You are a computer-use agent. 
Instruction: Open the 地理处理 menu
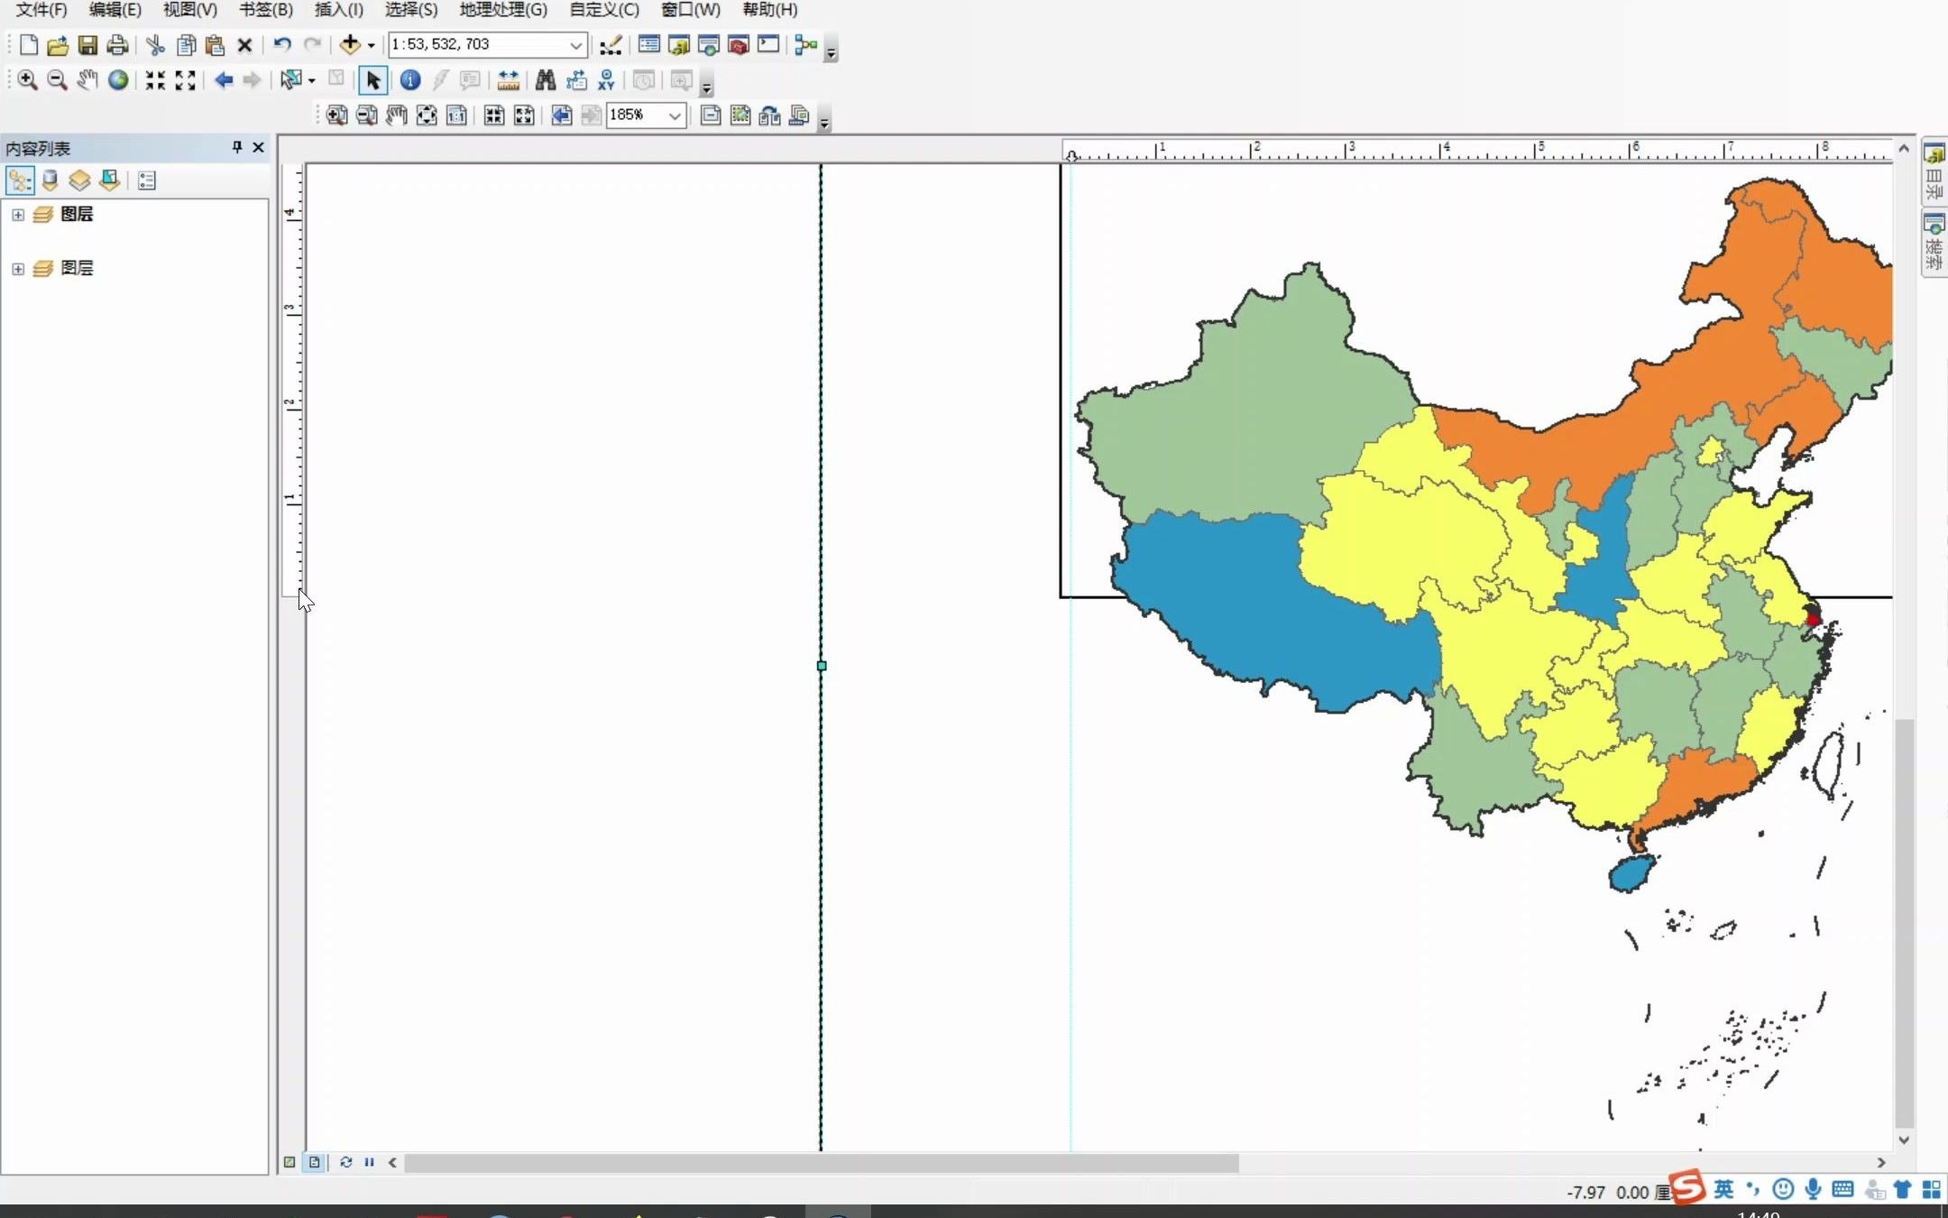(x=501, y=10)
